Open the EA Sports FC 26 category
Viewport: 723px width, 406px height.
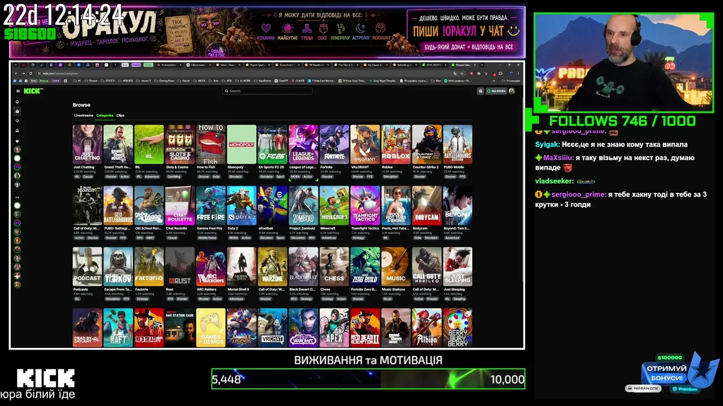click(x=272, y=144)
